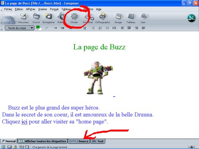Click the highlighter pen icon
The width and height of the screenshot is (199, 149).
click(47, 28)
